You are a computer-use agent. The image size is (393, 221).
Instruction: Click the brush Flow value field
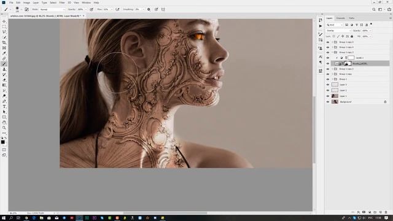tap(106, 9)
